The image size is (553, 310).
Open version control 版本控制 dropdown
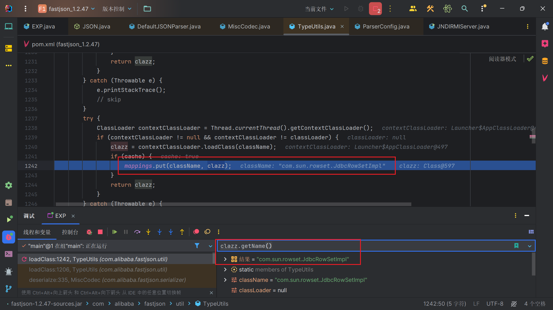click(x=117, y=9)
